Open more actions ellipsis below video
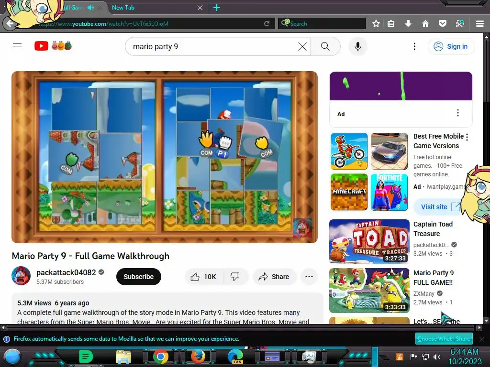 point(309,277)
